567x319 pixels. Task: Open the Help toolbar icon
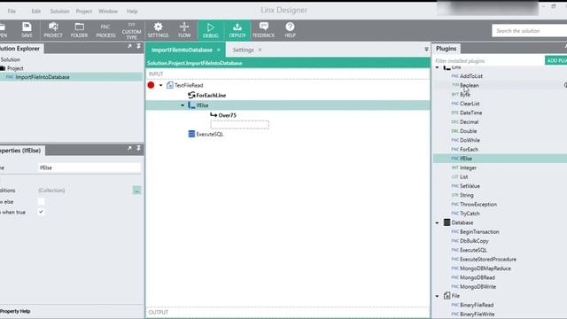[x=290, y=30]
